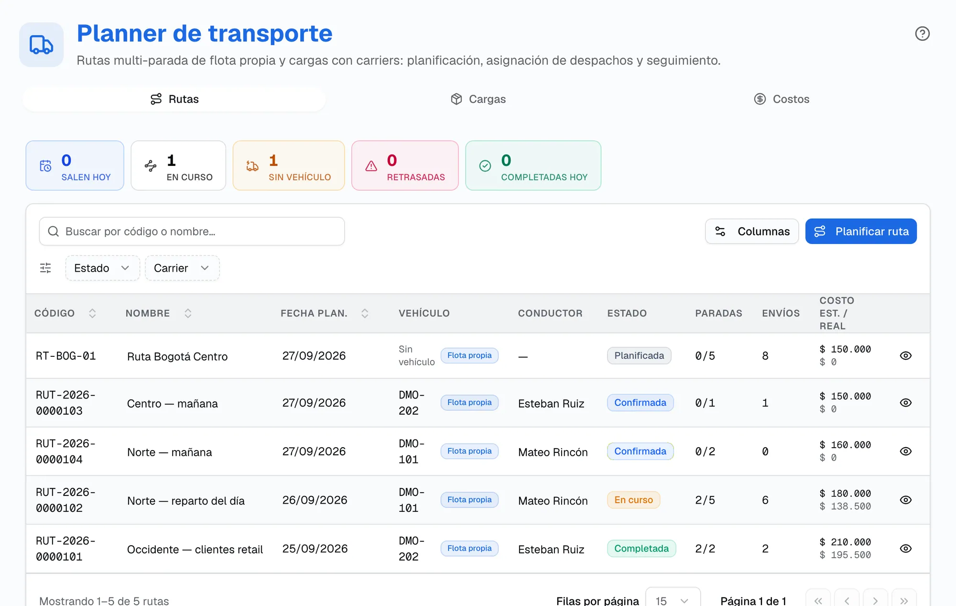Filter by En curso card
Viewport: 956px width, 606px height.
click(x=178, y=165)
